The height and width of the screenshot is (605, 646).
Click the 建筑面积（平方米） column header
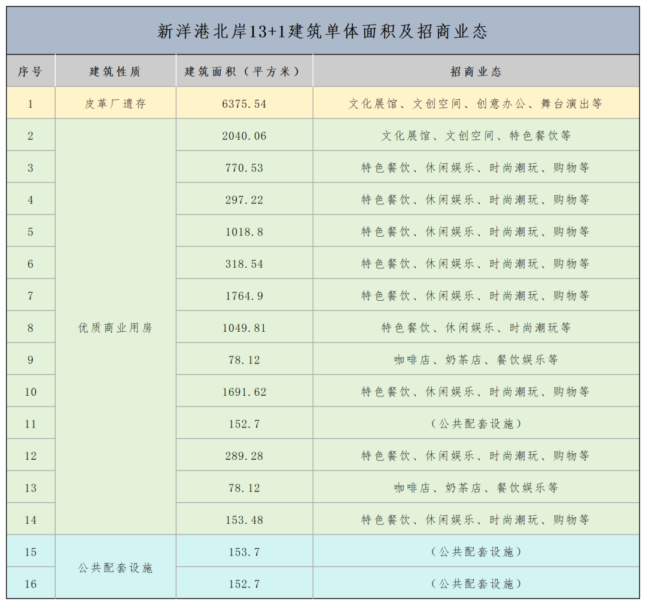click(244, 72)
